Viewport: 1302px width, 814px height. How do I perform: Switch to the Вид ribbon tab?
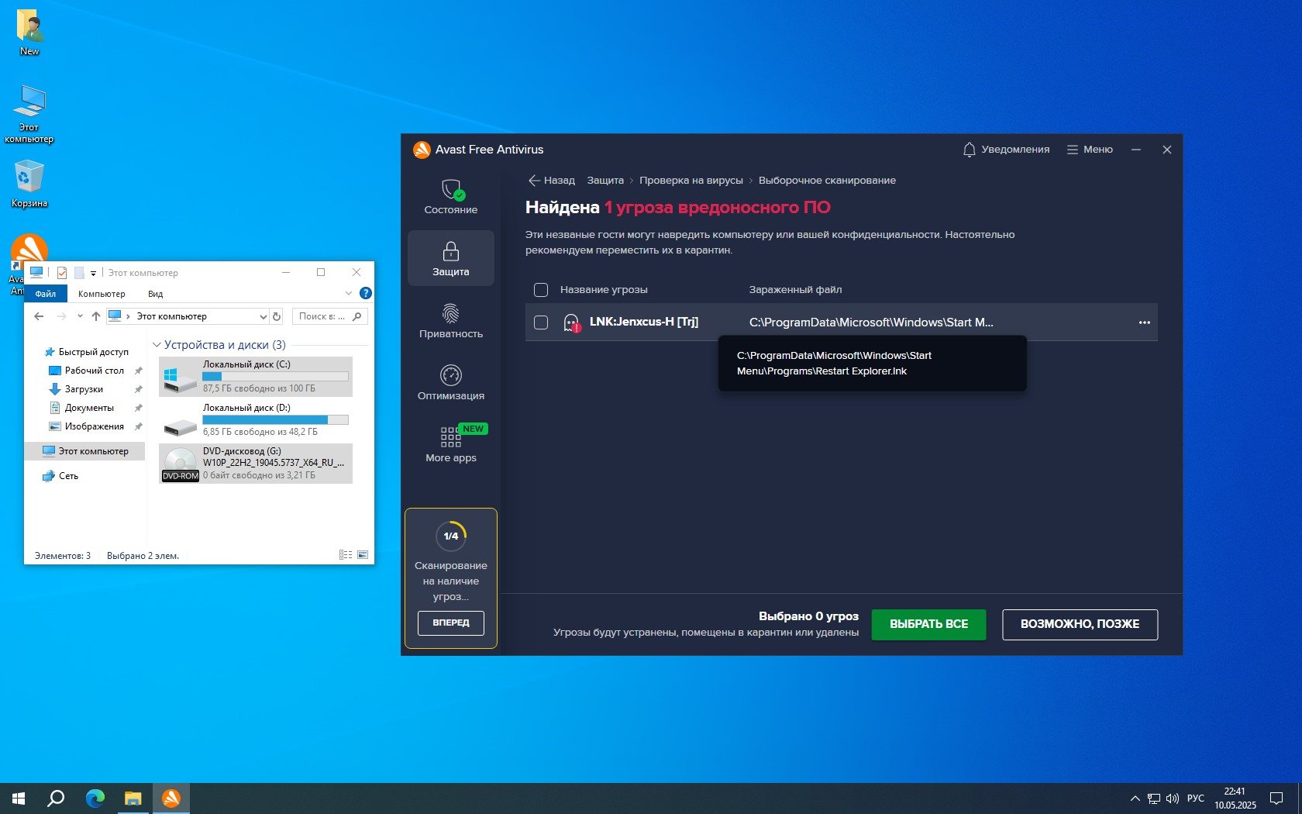155,294
